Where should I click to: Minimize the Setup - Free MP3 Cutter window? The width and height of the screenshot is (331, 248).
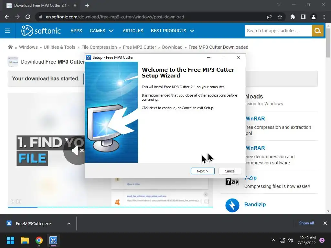pos(209,57)
